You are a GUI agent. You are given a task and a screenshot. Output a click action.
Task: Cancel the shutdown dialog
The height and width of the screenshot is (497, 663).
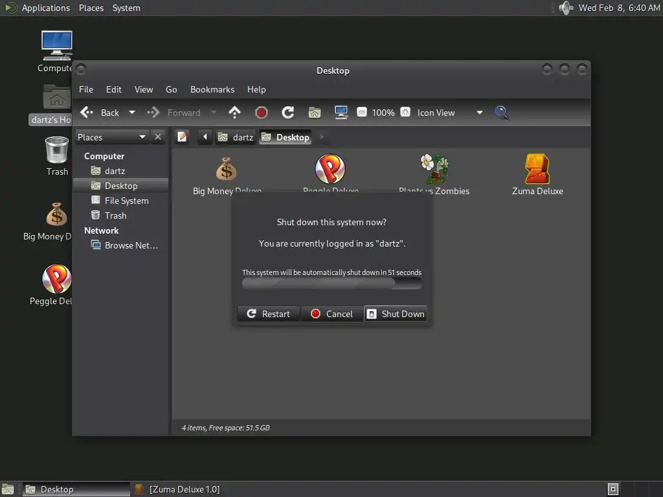pos(332,314)
